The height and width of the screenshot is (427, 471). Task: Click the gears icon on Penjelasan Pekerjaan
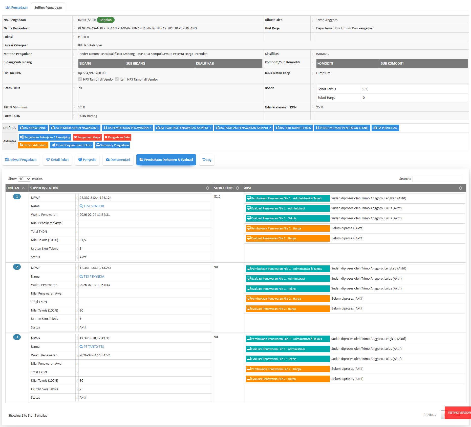tap(22, 137)
